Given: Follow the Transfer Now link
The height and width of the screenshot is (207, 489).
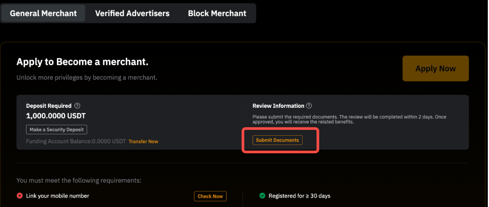Looking at the screenshot, I should [143, 142].
